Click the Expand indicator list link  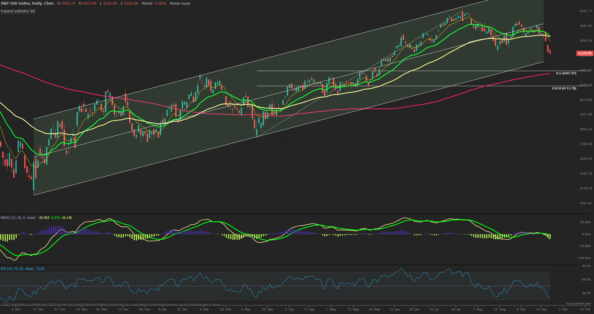click(x=18, y=11)
